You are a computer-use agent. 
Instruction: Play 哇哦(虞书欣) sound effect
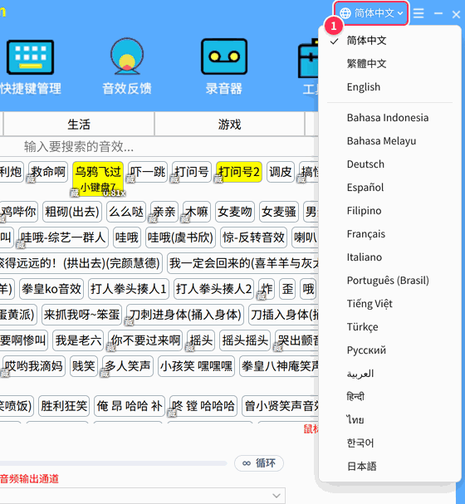click(x=180, y=237)
